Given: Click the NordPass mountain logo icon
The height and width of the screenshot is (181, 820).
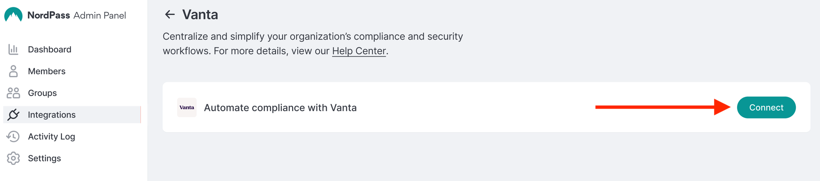Looking at the screenshot, I should pyautogui.click(x=13, y=15).
